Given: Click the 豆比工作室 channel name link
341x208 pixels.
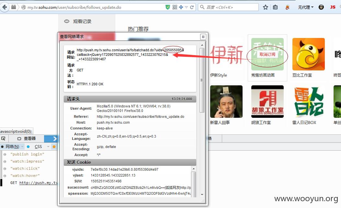Looking at the screenshot, I should [x=302, y=75].
